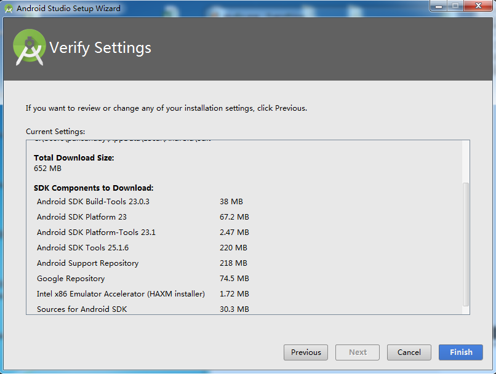Image resolution: width=496 pixels, height=374 pixels.
Task: Click the "218 MB" size value
Action: [233, 263]
